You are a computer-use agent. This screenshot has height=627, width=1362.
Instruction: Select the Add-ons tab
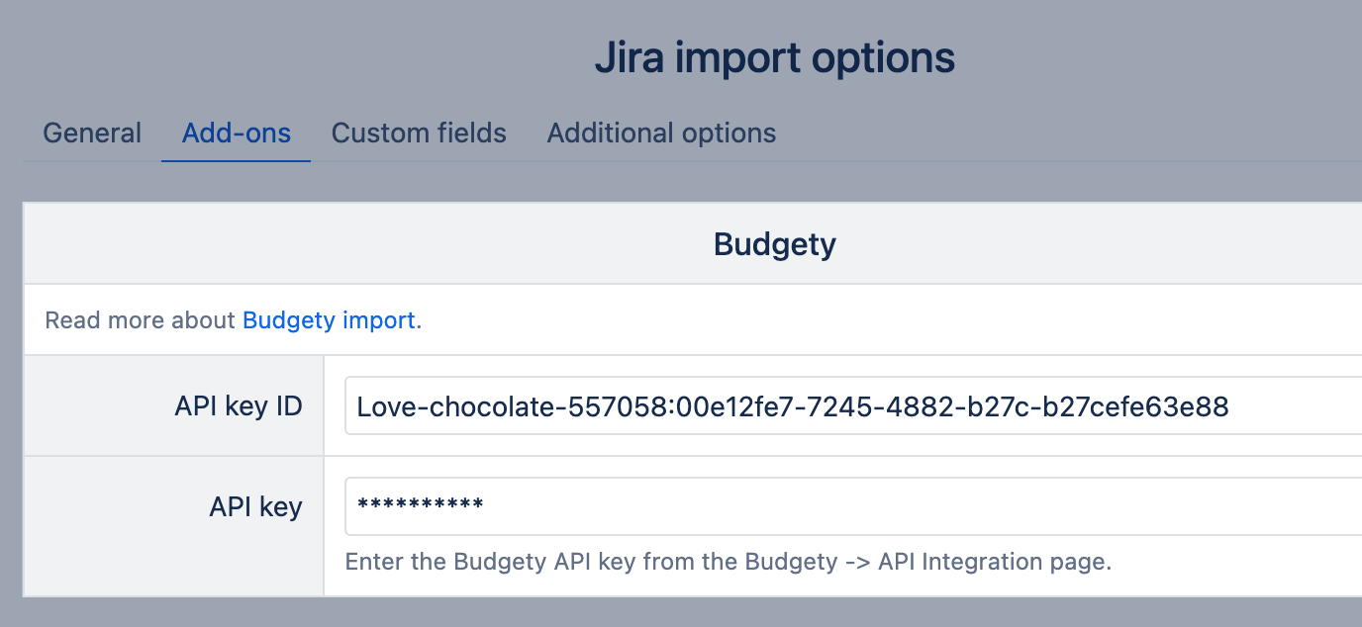(x=237, y=134)
